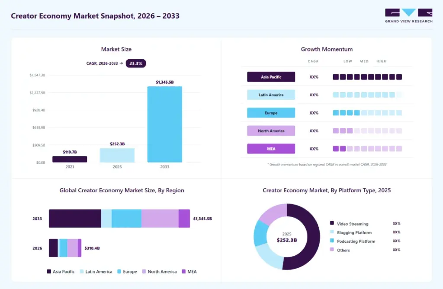Click Latin America legend swatch under region chart
The image size is (443, 289).
[82, 271]
